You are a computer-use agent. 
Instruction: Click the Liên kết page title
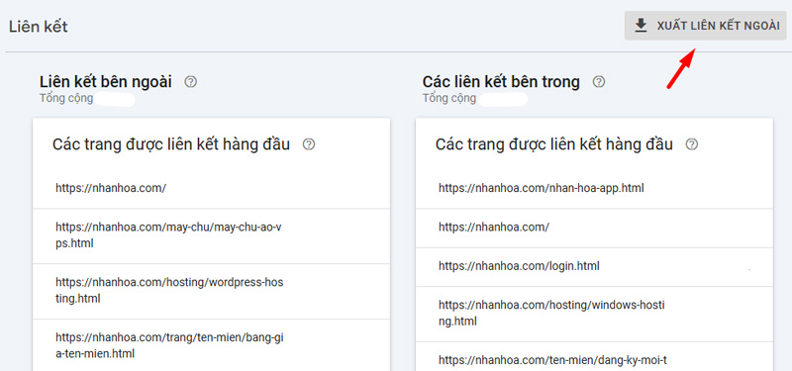tap(39, 27)
